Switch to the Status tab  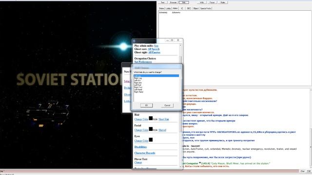pyautogui.click(x=161, y=9)
